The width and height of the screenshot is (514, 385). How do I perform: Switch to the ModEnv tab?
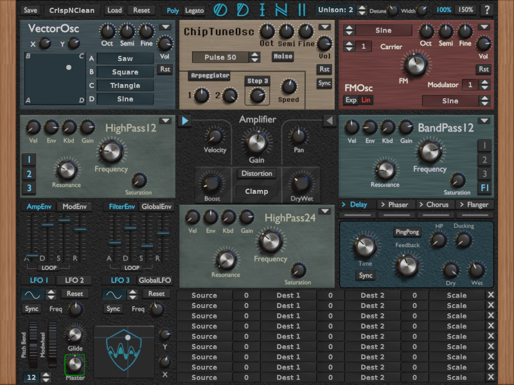click(x=75, y=207)
